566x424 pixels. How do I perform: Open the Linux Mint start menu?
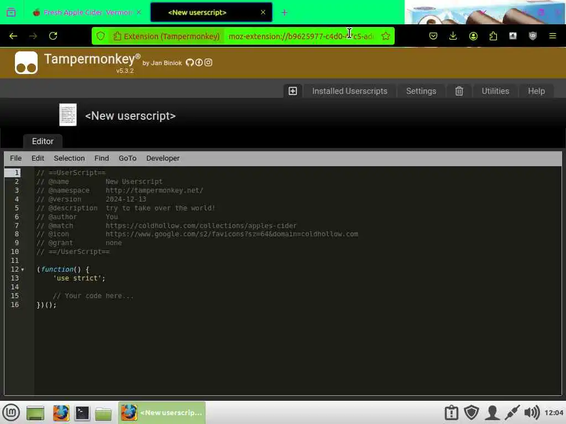11,412
